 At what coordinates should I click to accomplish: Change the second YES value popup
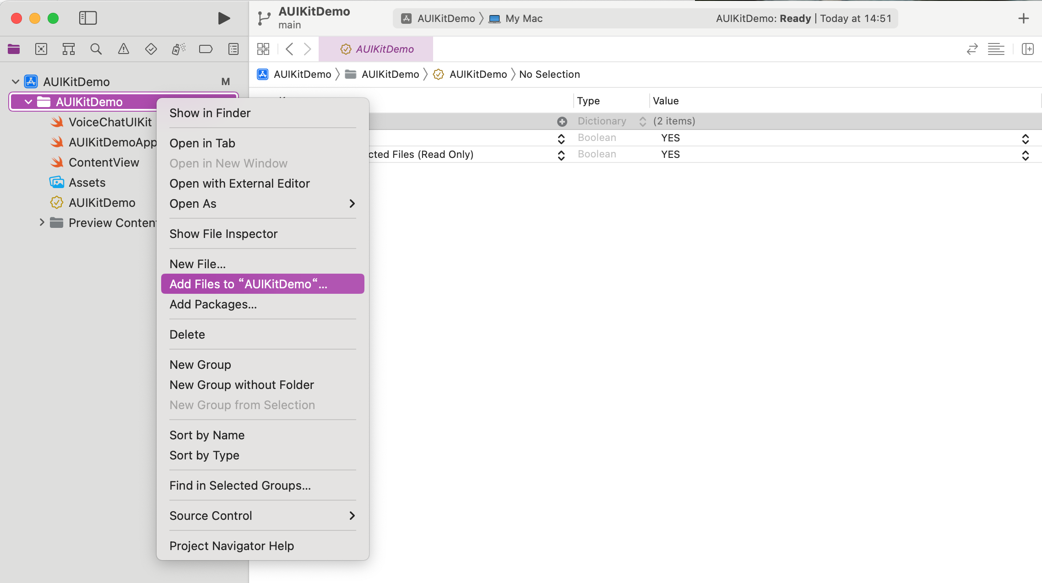click(x=1026, y=155)
